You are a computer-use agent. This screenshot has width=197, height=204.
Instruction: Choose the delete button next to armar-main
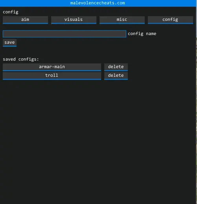click(x=116, y=67)
